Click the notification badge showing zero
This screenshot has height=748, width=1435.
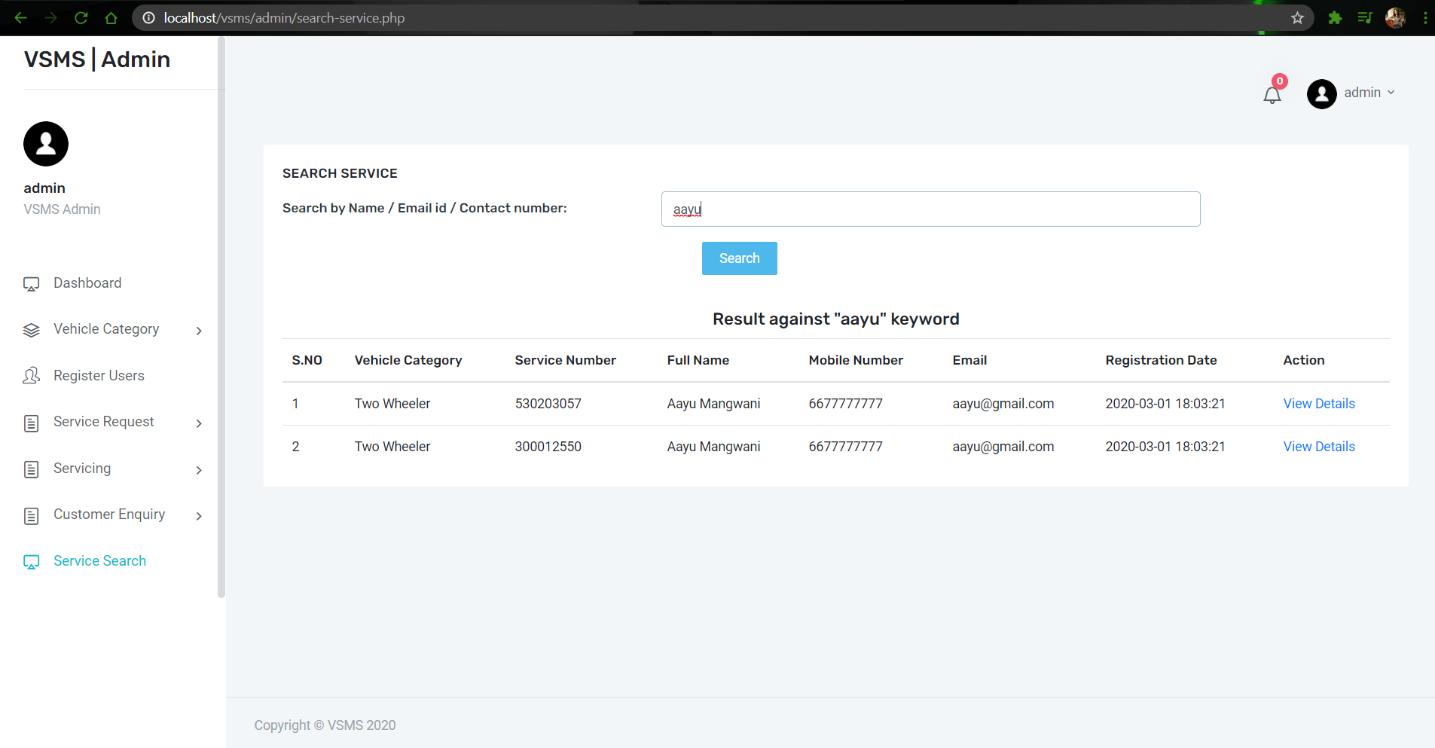[1278, 81]
